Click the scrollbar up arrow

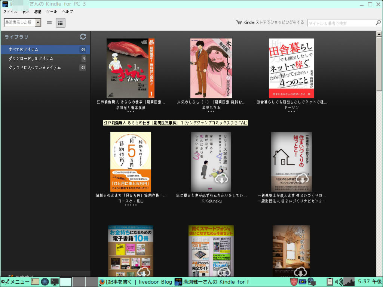[379, 34]
